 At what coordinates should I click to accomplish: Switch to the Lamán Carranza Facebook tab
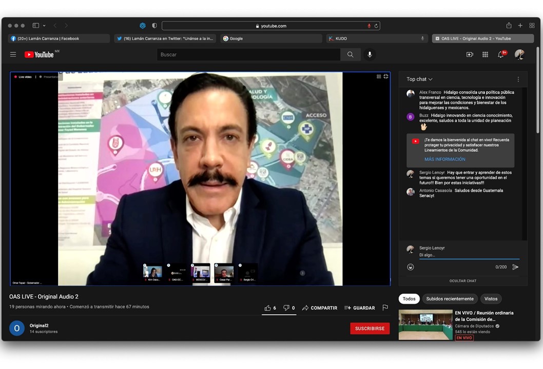coord(59,38)
